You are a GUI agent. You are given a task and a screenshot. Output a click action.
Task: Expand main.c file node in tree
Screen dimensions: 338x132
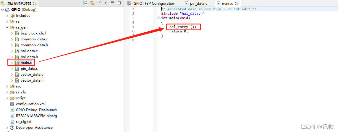click(x=12, y=63)
